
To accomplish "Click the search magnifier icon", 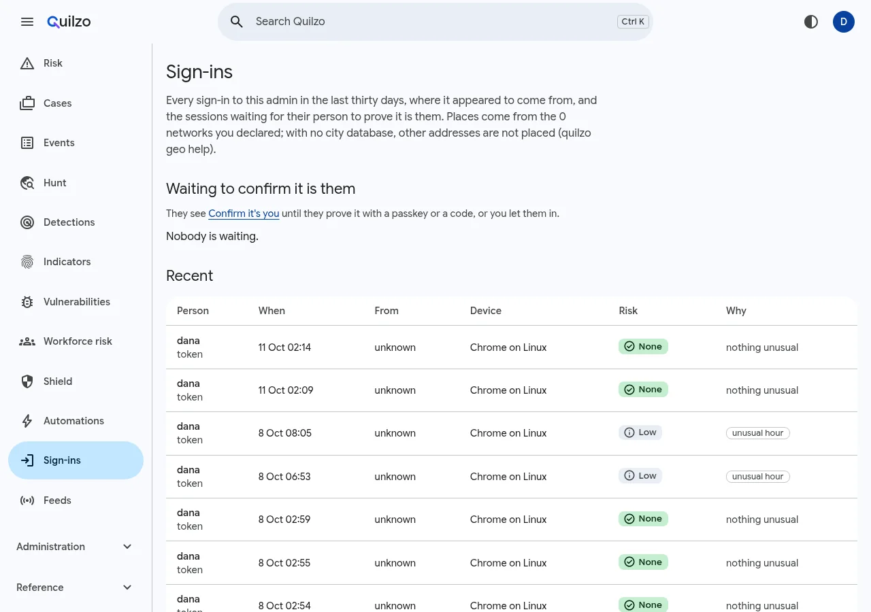I will 237,22.
